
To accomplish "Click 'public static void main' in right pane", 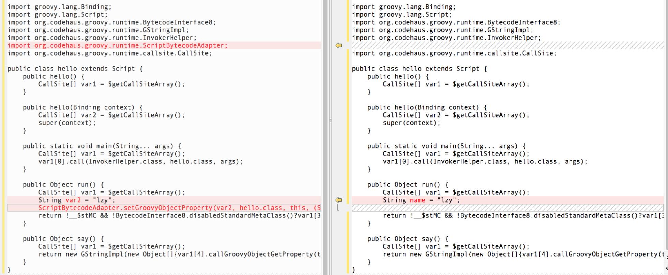I will click(447, 146).
